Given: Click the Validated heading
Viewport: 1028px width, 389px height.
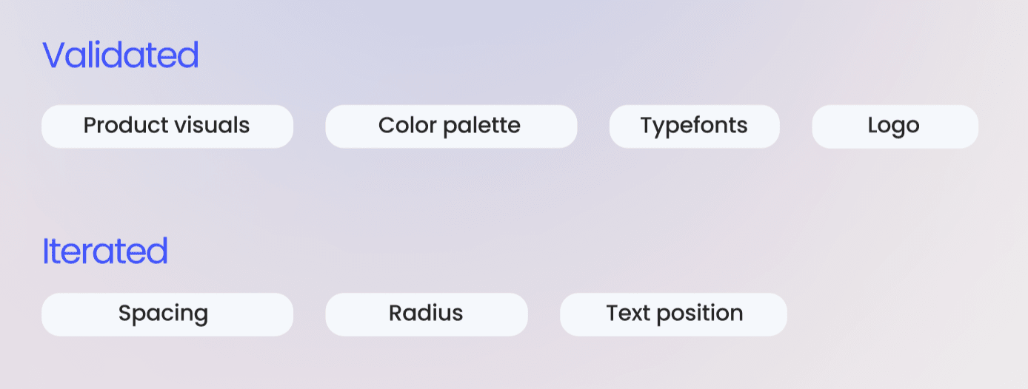Looking at the screenshot, I should coord(121,55).
